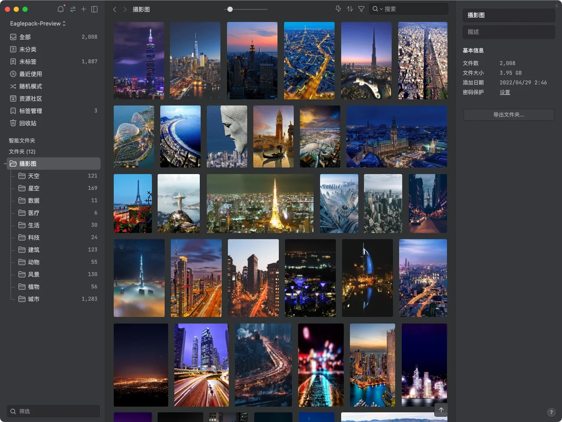Open the filter funnel icon
Image resolution: width=562 pixels, height=422 pixels.
click(361, 9)
